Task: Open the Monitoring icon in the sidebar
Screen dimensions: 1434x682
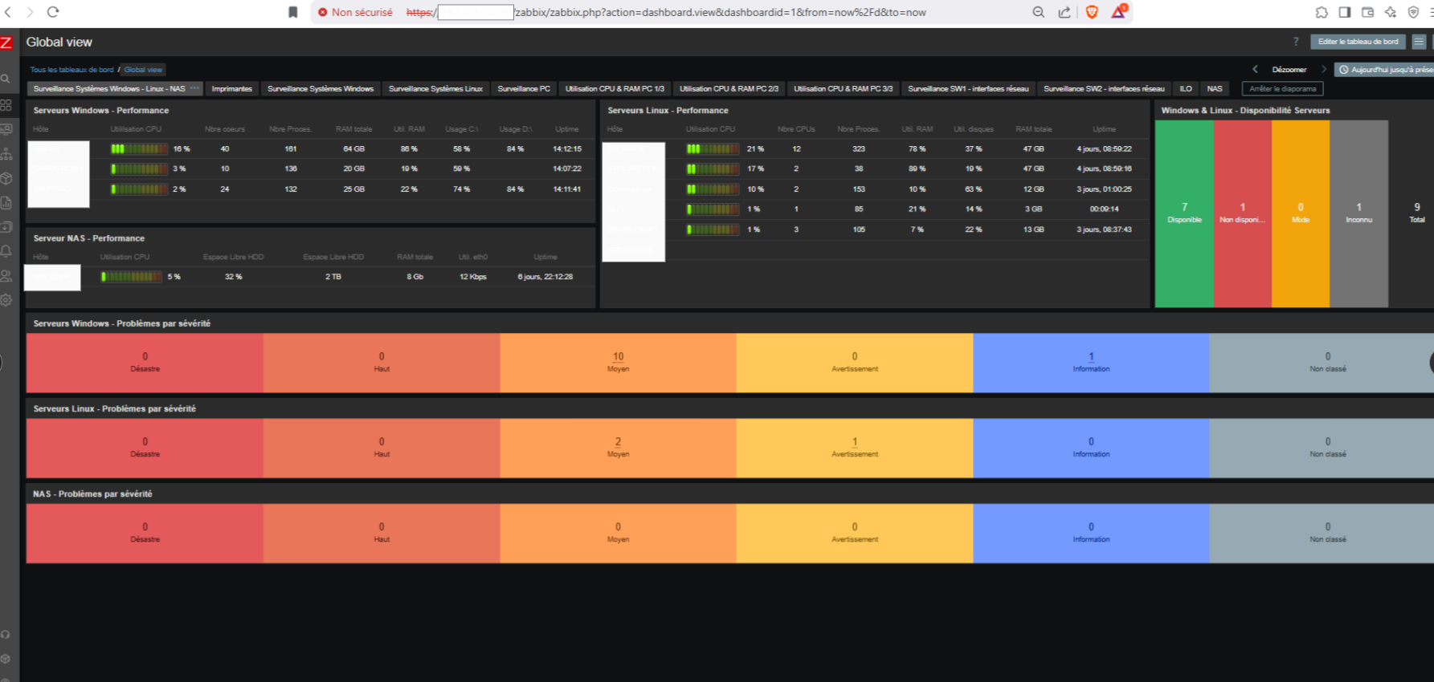Action: pyautogui.click(x=6, y=129)
